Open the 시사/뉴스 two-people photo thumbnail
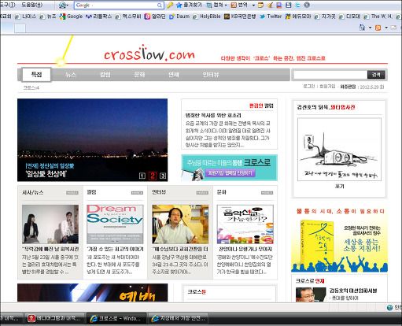The image size is (402, 326). coord(50,224)
